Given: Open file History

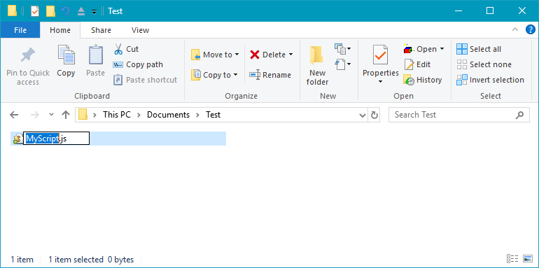Looking at the screenshot, I should click(423, 80).
